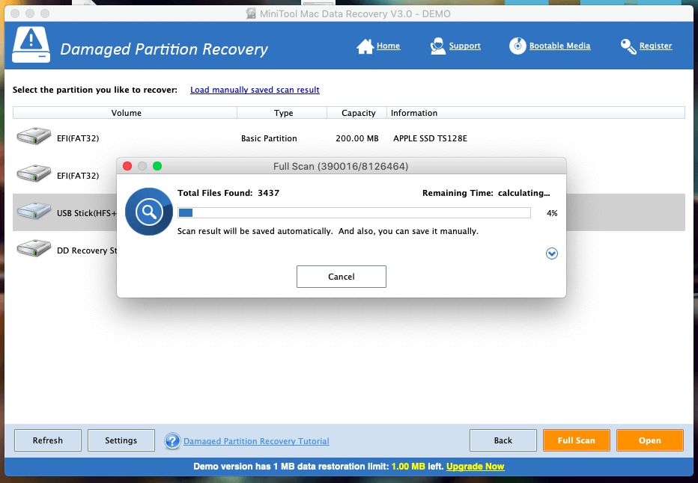Open the Support link

coord(465,46)
